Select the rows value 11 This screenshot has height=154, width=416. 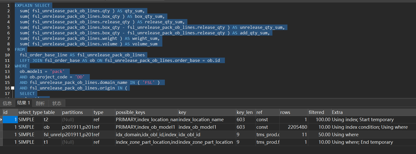294,135
